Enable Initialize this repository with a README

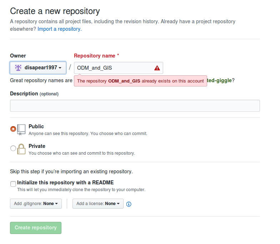coord(13,184)
